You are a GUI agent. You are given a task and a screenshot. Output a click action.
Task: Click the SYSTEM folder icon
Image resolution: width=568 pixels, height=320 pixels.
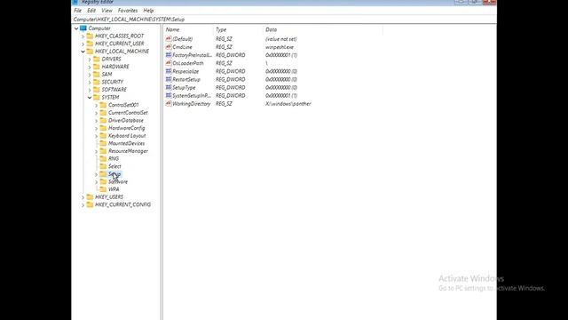coord(97,97)
